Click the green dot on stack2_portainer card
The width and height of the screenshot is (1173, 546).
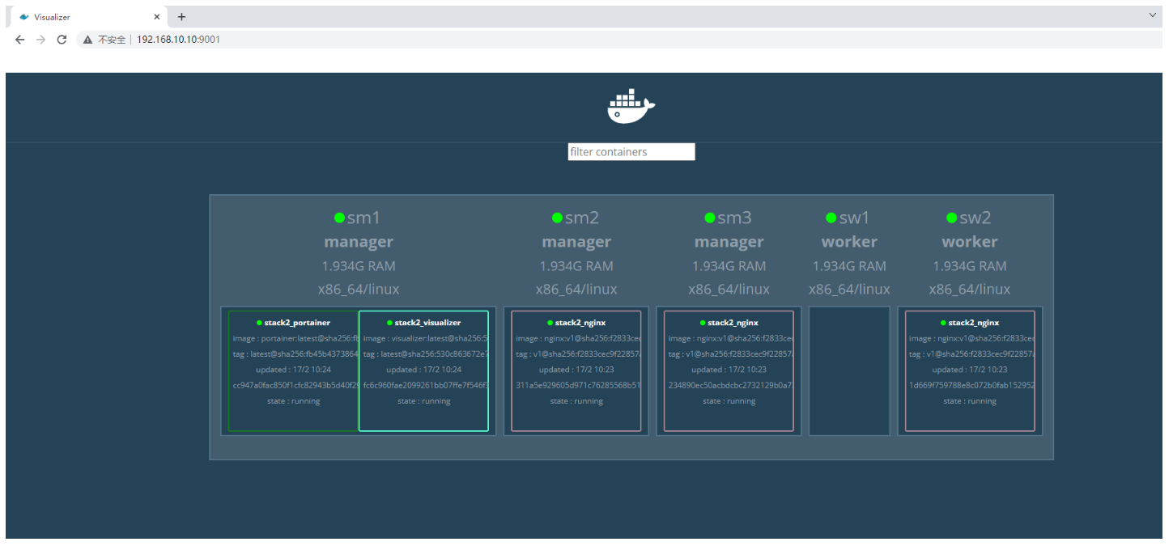point(261,322)
